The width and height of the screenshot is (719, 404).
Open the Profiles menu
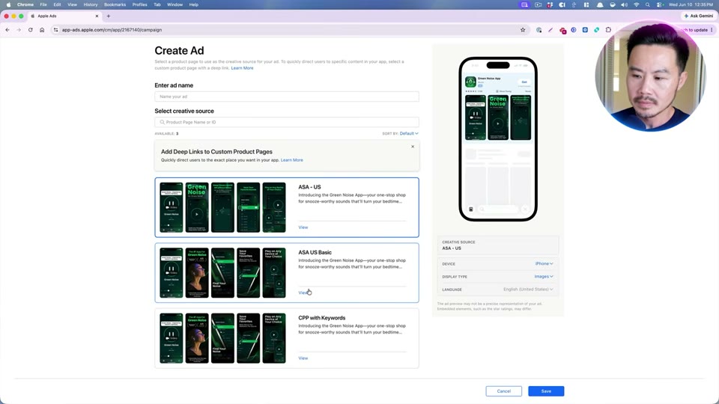tap(139, 4)
